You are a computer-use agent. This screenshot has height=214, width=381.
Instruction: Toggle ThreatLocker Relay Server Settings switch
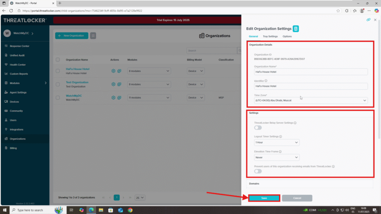258,128
